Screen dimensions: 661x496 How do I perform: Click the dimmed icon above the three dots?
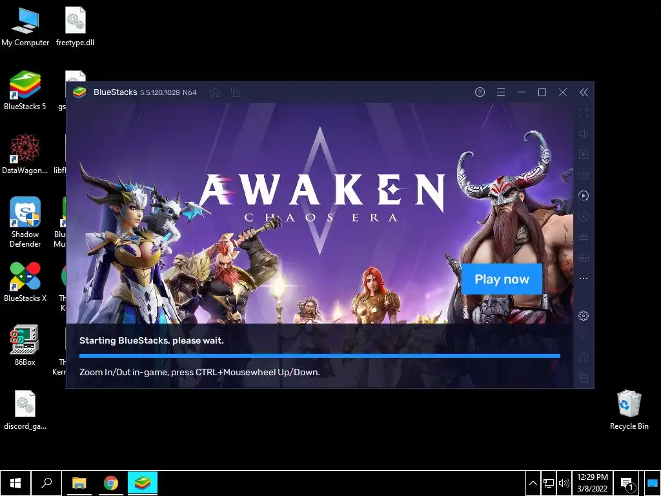point(584,258)
